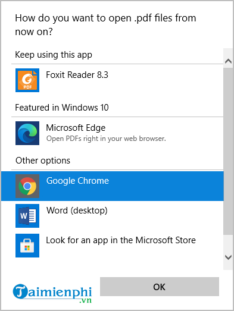
Task: Click the 'Keep using this app' heading
Action: coord(54,55)
